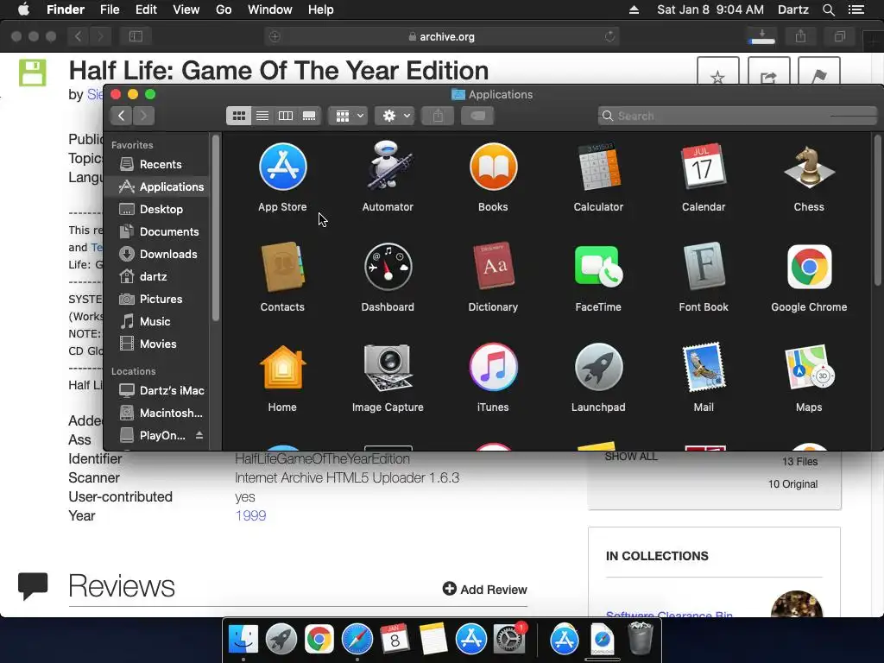The width and height of the screenshot is (884, 663).
Task: Select the Home app icon
Action: tap(282, 367)
